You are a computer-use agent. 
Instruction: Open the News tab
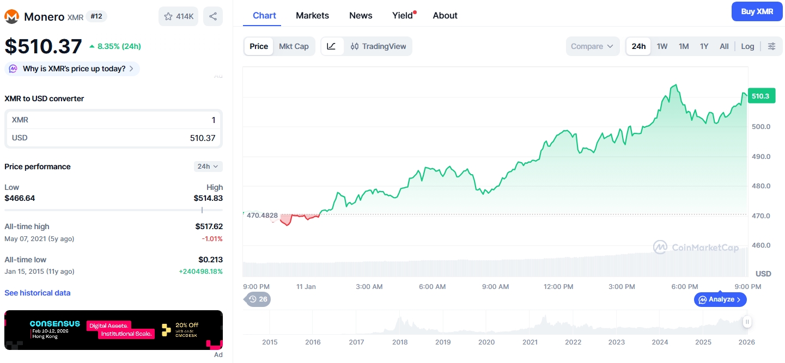coord(361,16)
